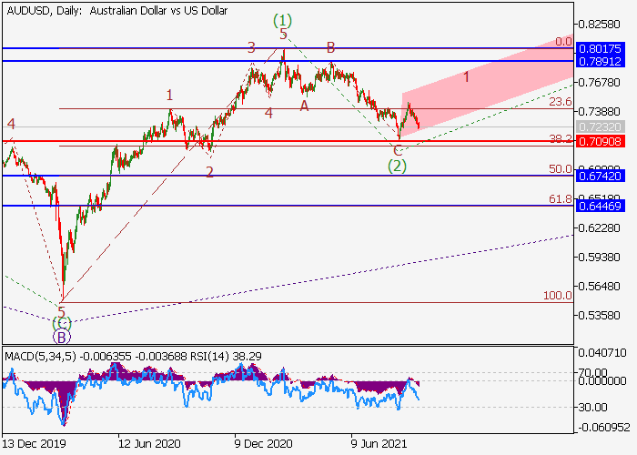Viewport: 637px width, 455px height.
Task: Click the 0.62280 price axis value
Action: point(599,227)
